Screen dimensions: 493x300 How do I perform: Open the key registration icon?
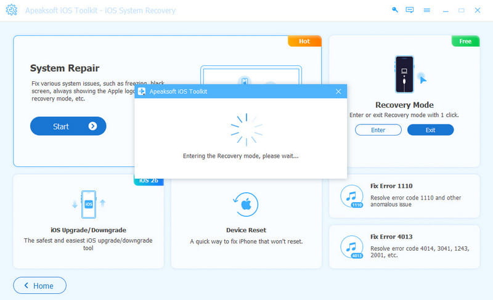tap(395, 10)
